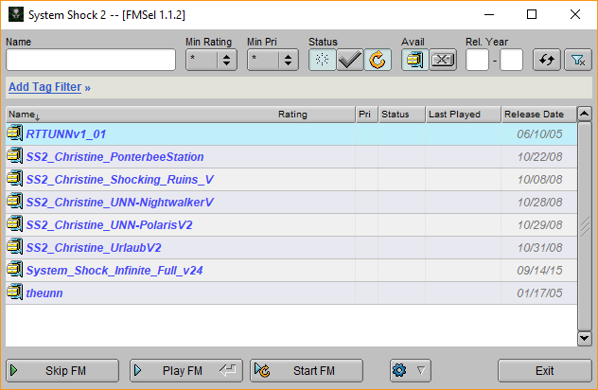
Task: Click the refresh filtered list icon
Action: 546,60
